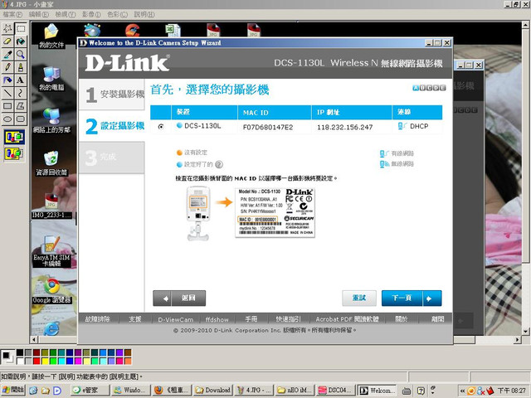Select the rectangular Select tool

(x=20, y=28)
